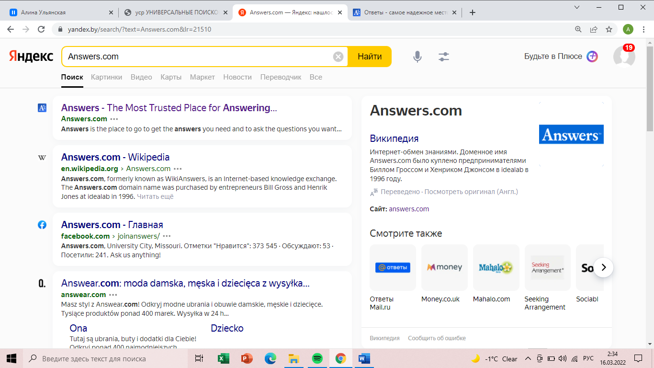Switch to Картинки tab
Screen dimensions: 654x368
(x=106, y=77)
